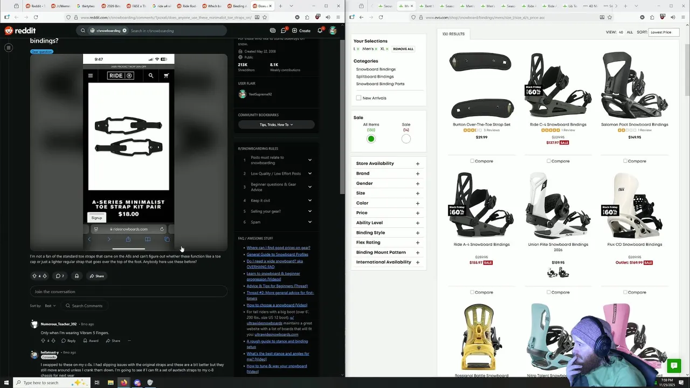Check Compare for Salomon Pact Bindings
The image size is (690, 388).
[x=625, y=161]
